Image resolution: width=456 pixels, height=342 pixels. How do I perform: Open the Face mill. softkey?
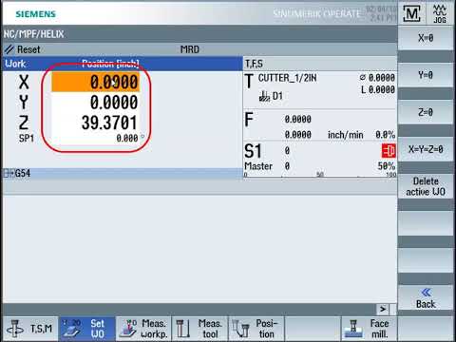(x=369, y=329)
